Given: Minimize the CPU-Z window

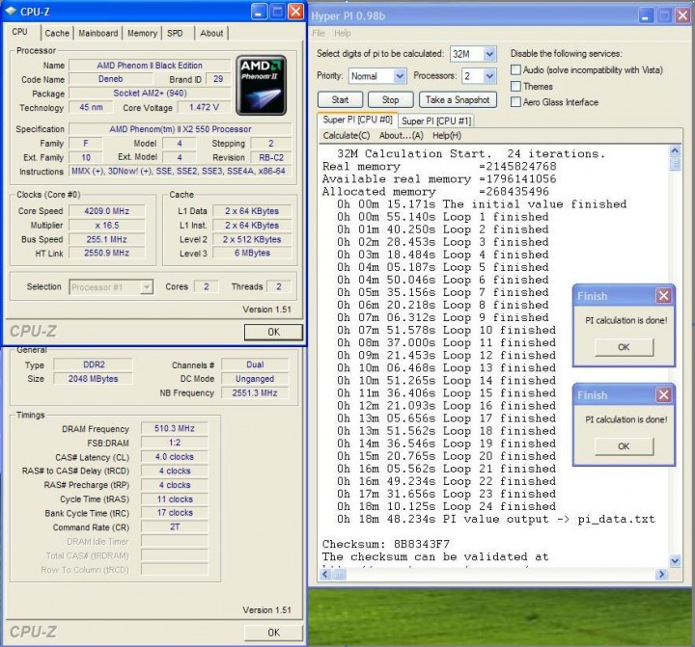Looking at the screenshot, I should tap(258, 12).
